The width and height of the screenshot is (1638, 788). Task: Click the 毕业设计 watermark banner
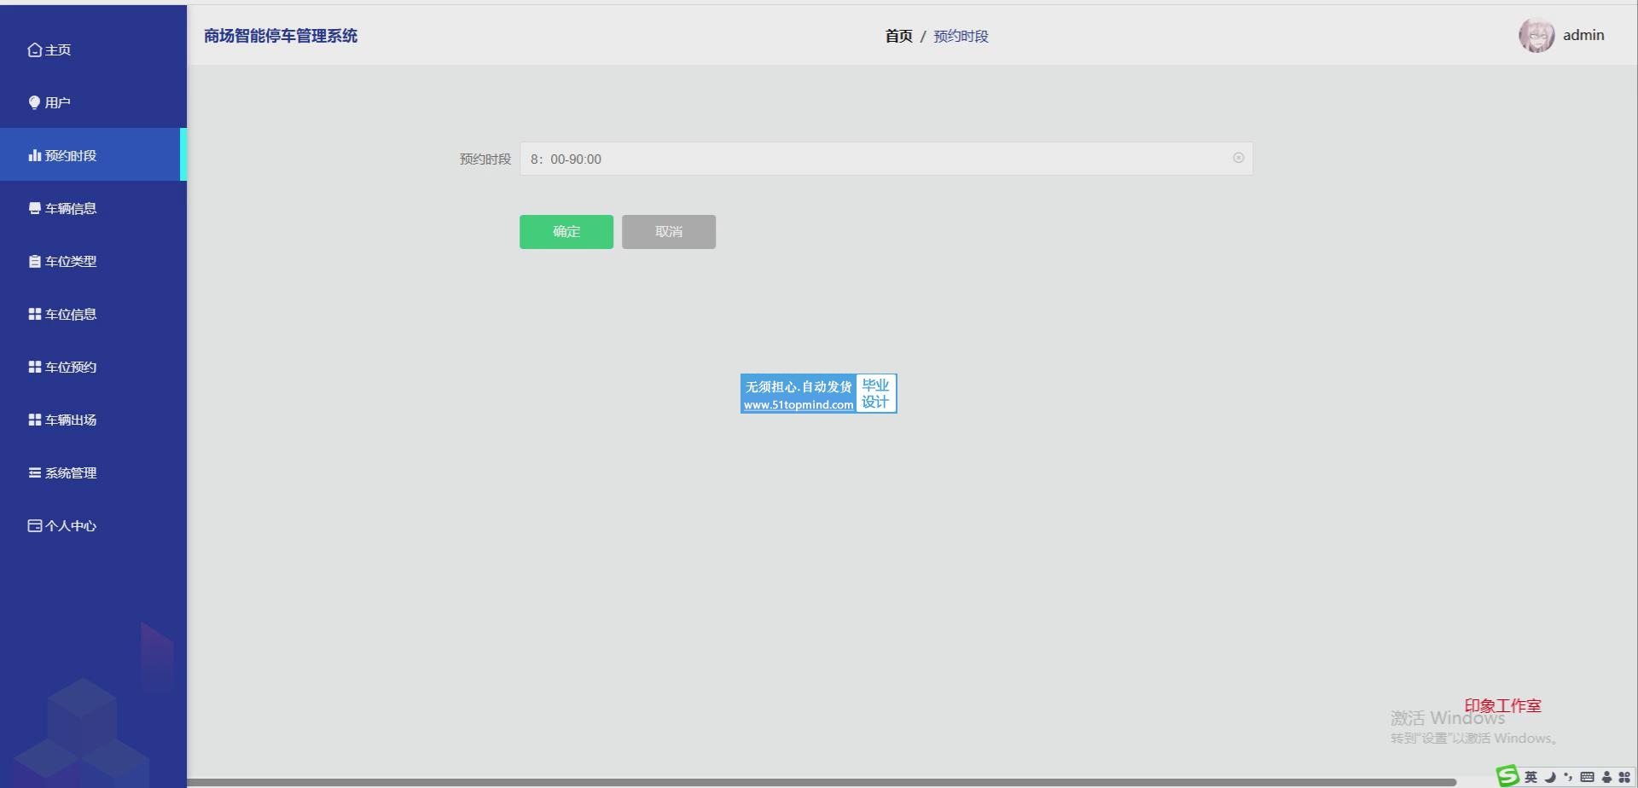818,394
